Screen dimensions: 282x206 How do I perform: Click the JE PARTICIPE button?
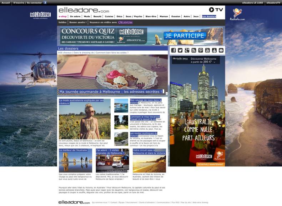coord(185,36)
